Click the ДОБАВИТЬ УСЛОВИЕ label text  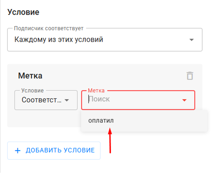[60, 150]
